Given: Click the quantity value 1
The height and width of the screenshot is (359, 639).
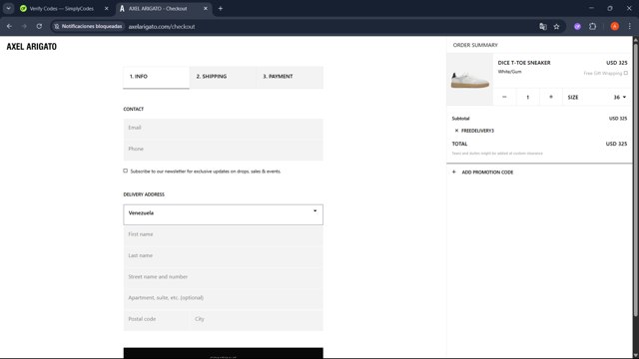Looking at the screenshot, I should [x=528, y=98].
